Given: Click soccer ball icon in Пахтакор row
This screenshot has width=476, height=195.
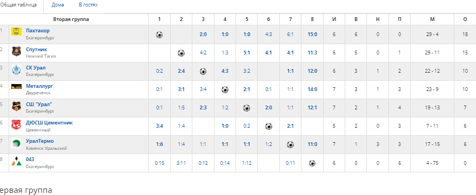Looking at the screenshot, I should coord(159,35).
